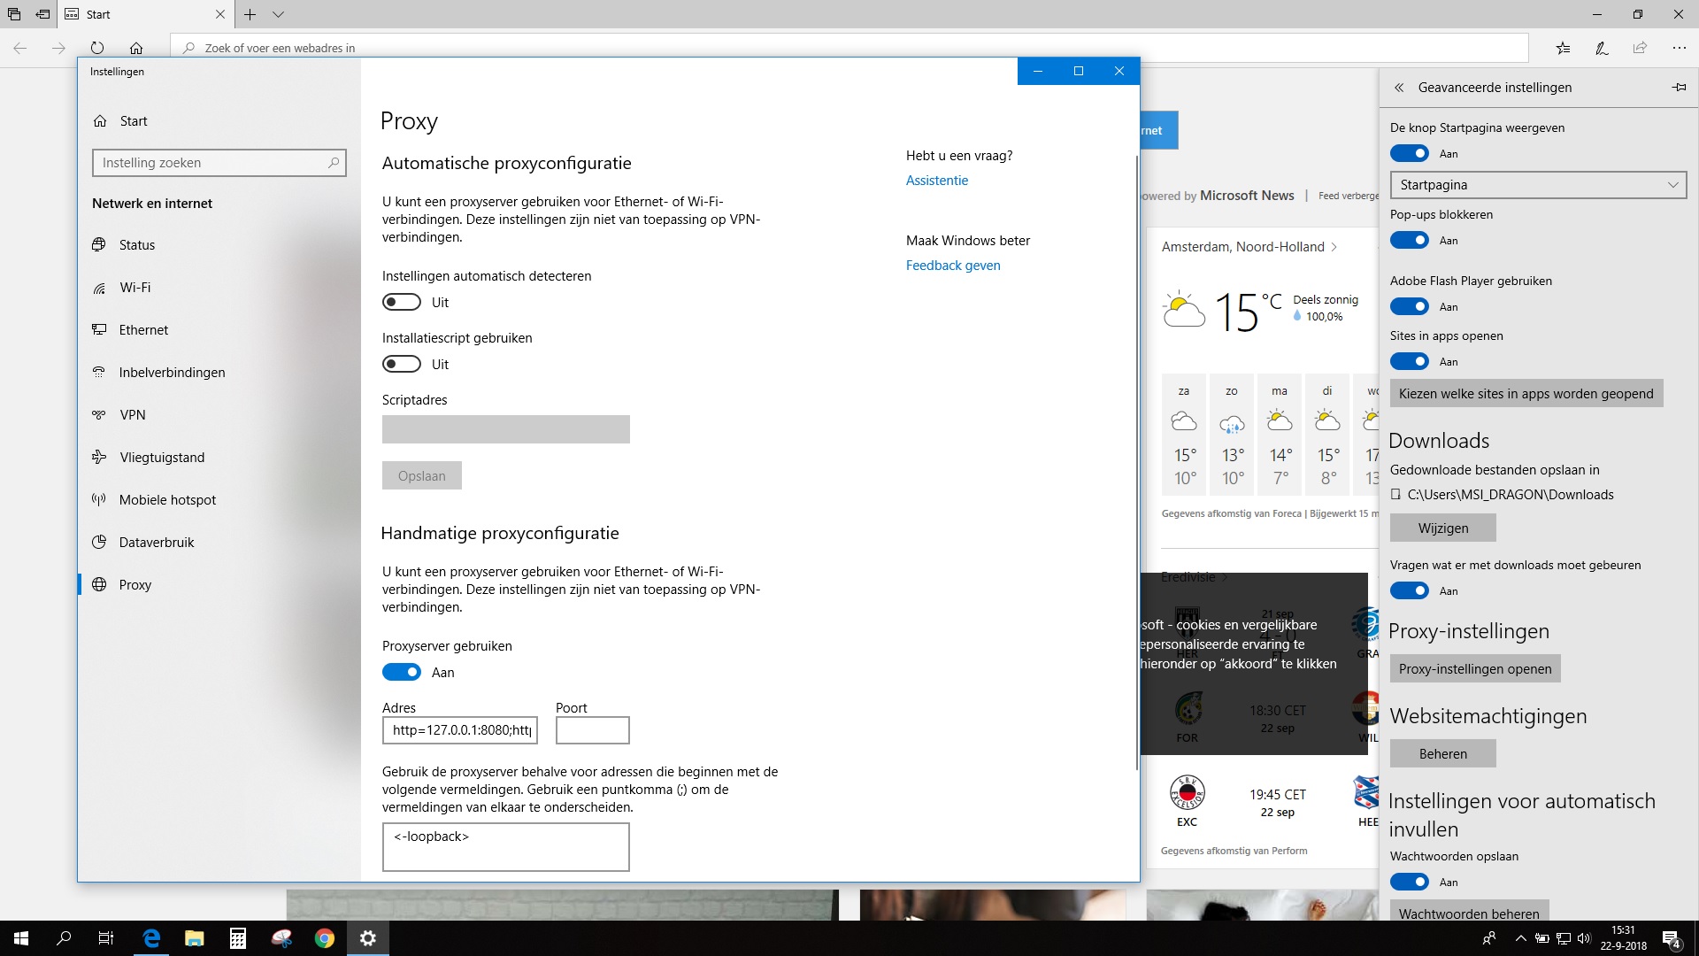Click Beheren under Websitemachtigingen
This screenshot has width=1699, height=956.
click(1443, 753)
